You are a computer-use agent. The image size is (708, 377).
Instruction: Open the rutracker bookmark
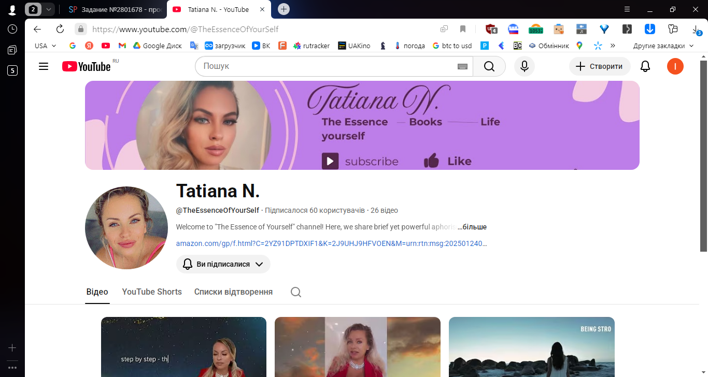point(311,46)
